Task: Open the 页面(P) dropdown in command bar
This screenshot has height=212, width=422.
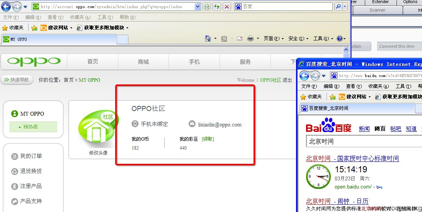Action: (274, 39)
